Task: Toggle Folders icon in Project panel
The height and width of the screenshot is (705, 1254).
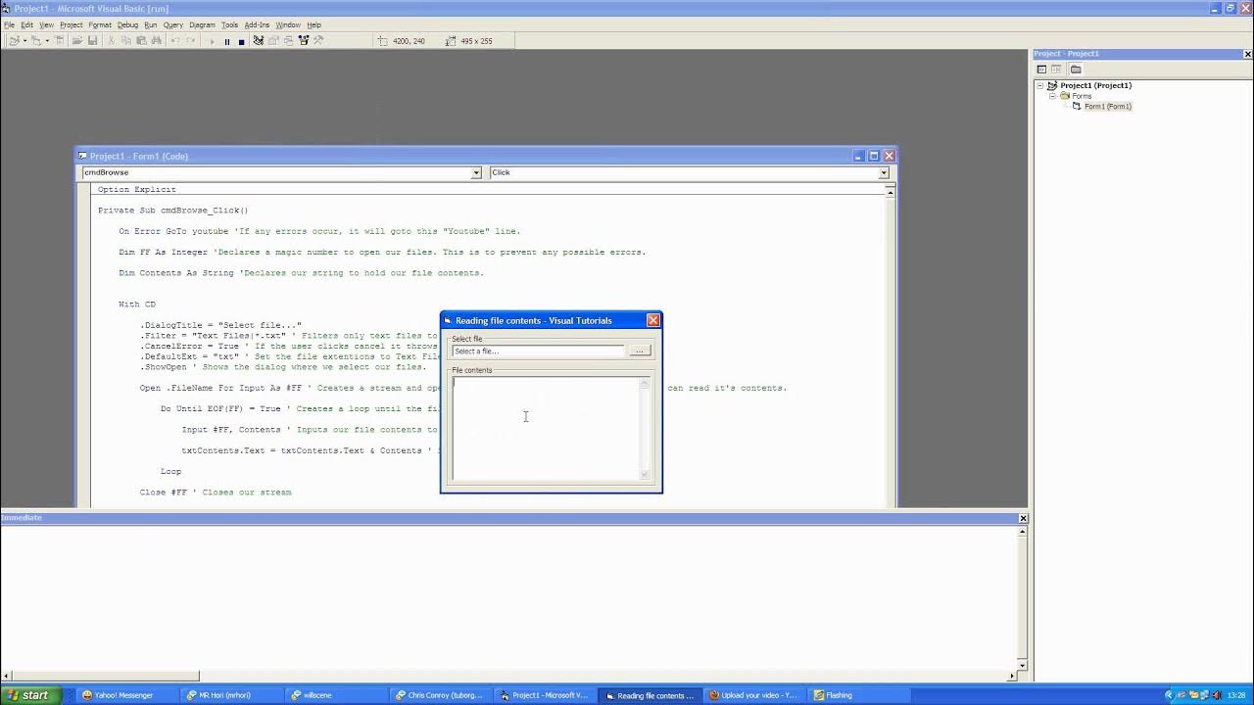Action: click(1076, 69)
